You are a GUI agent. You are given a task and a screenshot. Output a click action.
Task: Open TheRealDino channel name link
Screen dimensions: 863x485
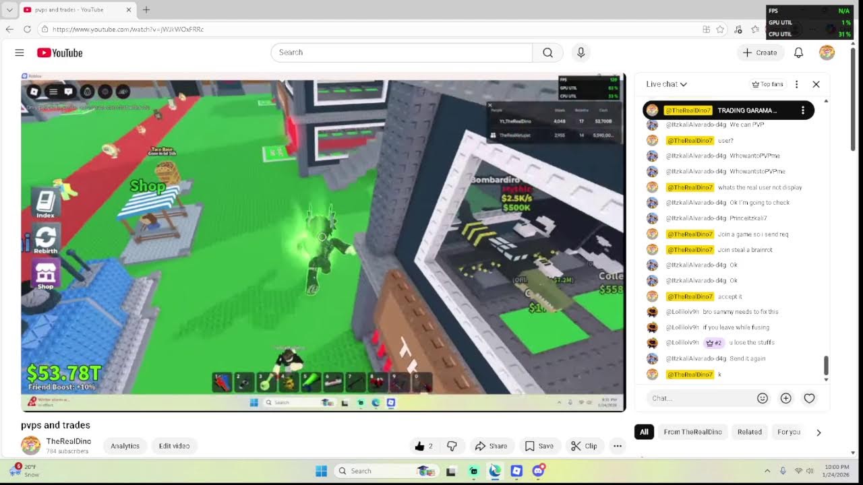pos(69,441)
